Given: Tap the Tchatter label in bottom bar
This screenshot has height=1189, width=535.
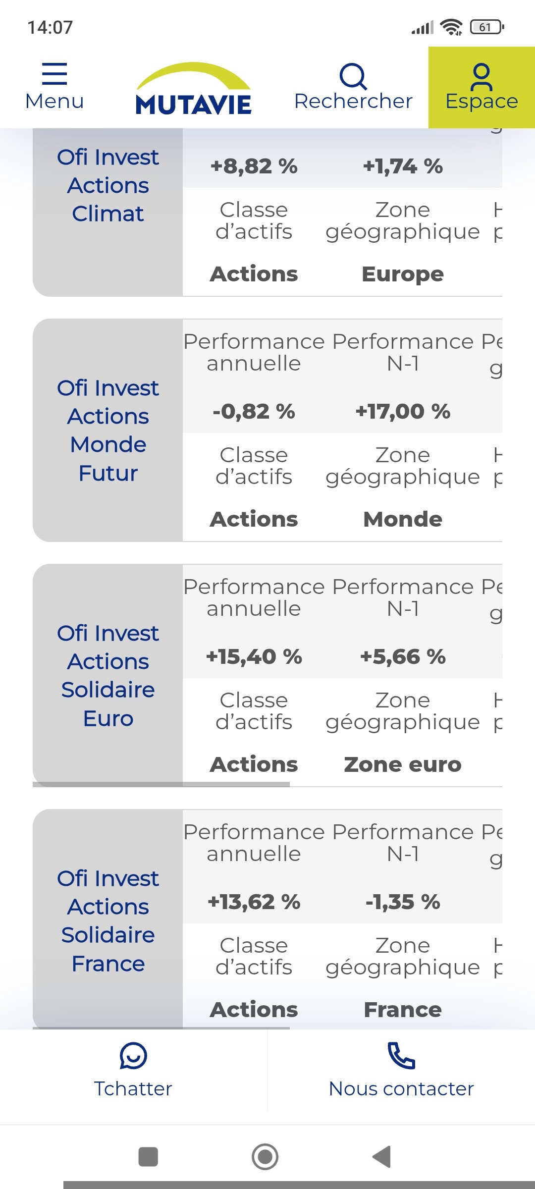Looking at the screenshot, I should (x=133, y=1089).
